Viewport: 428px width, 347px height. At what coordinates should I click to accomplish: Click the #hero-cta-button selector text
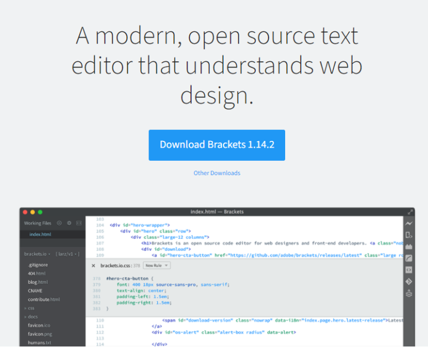[127, 278]
